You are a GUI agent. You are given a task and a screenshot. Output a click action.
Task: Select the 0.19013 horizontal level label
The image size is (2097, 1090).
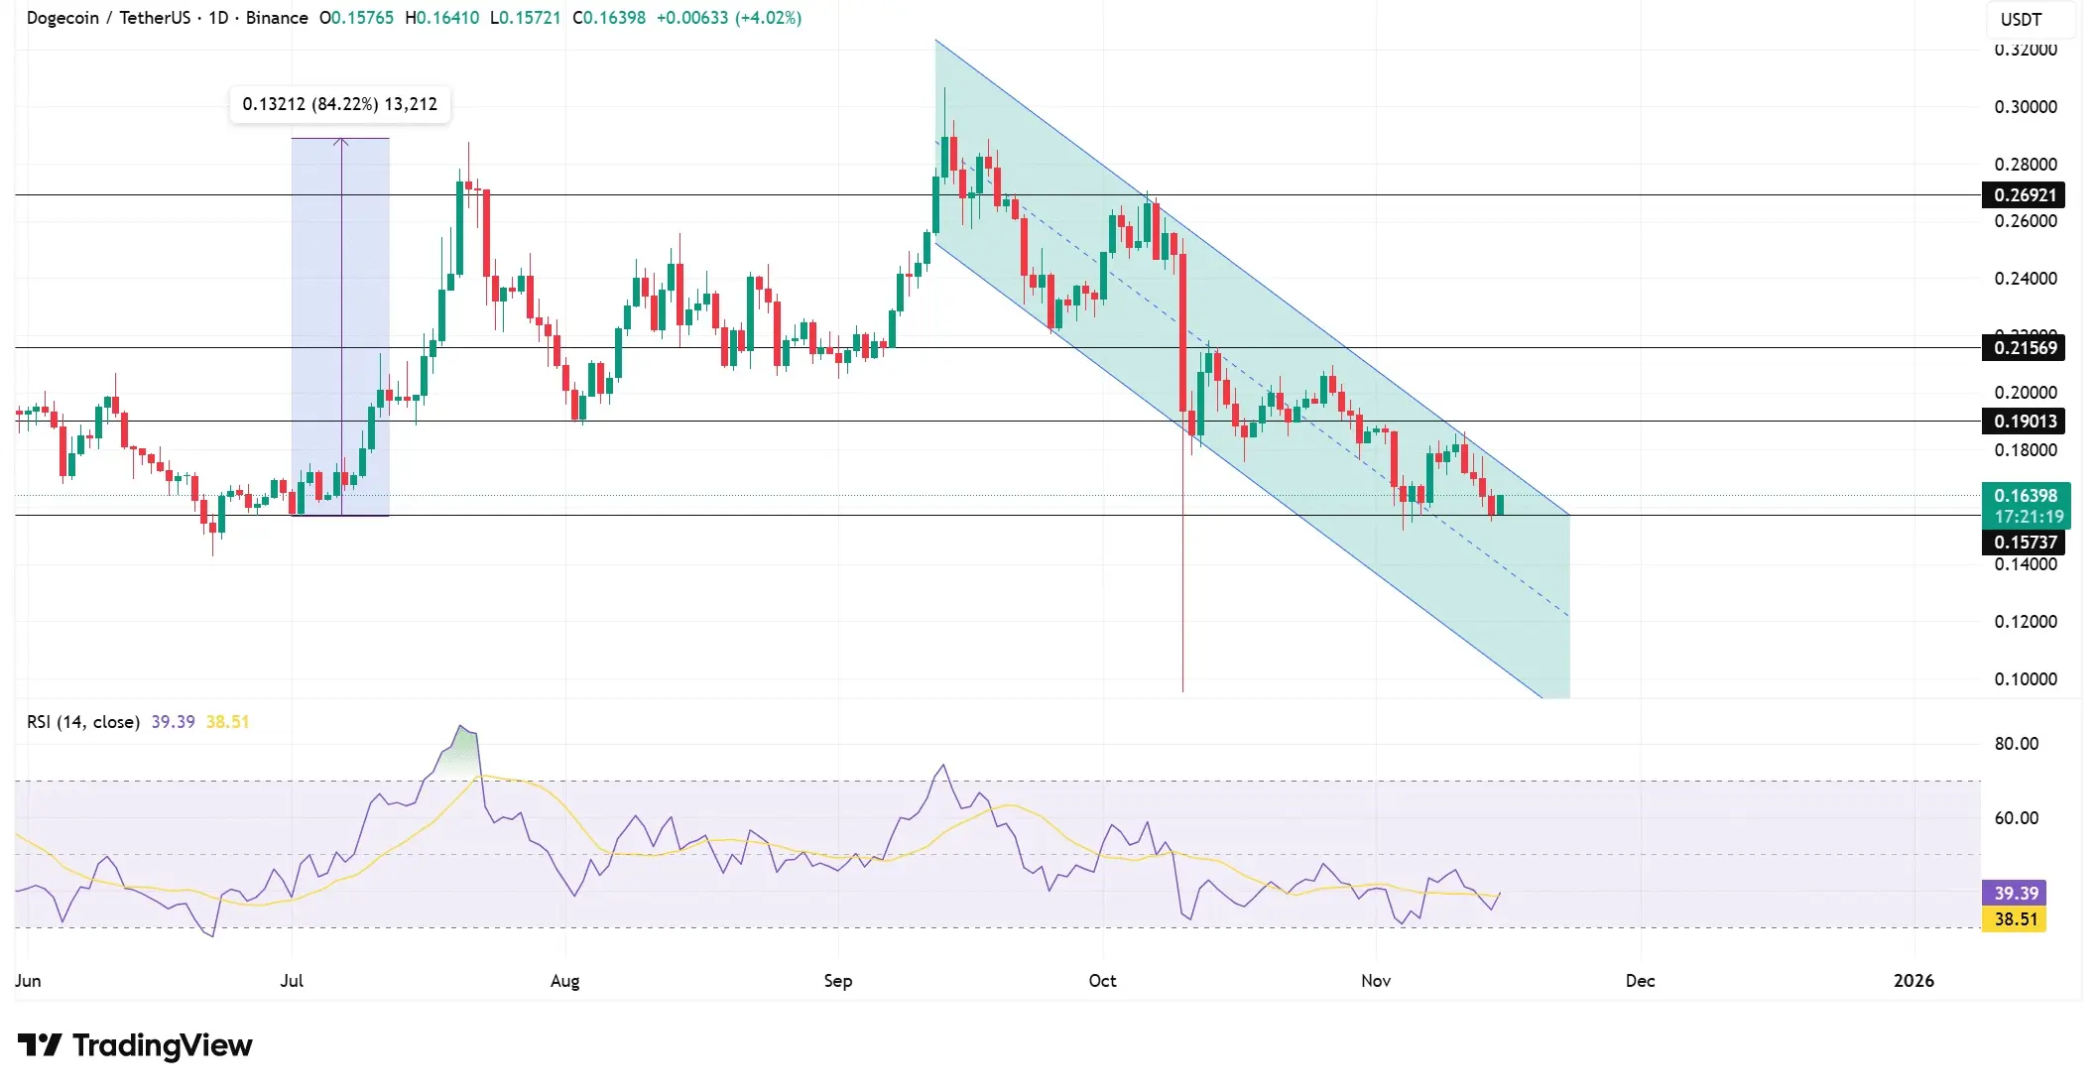pos(2025,422)
